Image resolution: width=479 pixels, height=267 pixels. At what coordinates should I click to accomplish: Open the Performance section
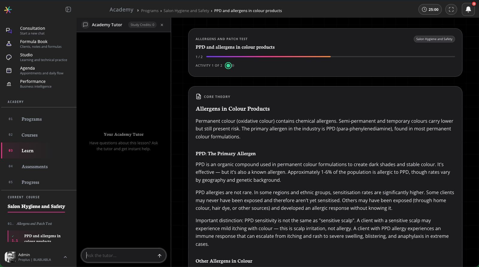(x=39, y=84)
